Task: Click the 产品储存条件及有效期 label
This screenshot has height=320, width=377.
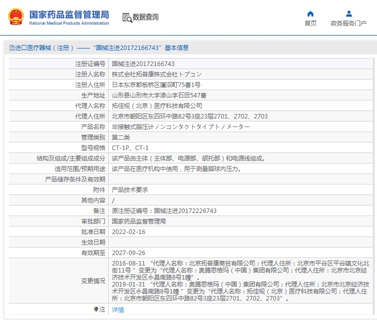Action: 75,179
